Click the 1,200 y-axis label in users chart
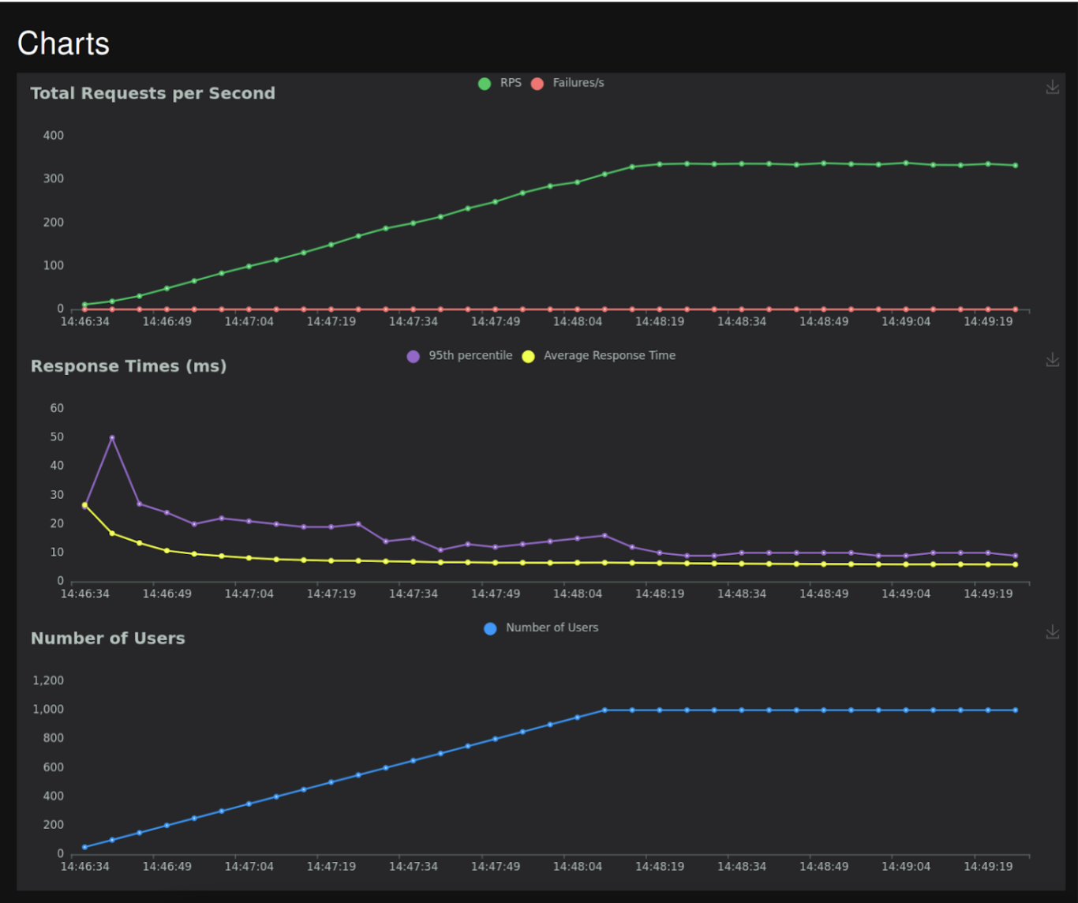 48,680
